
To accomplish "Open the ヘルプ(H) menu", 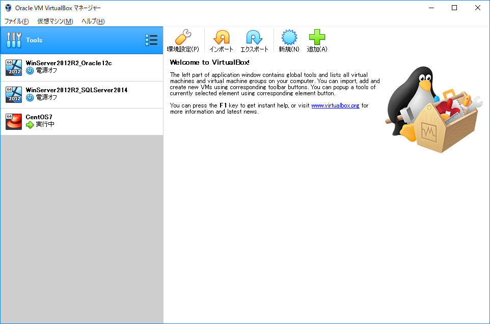I will pos(93,21).
